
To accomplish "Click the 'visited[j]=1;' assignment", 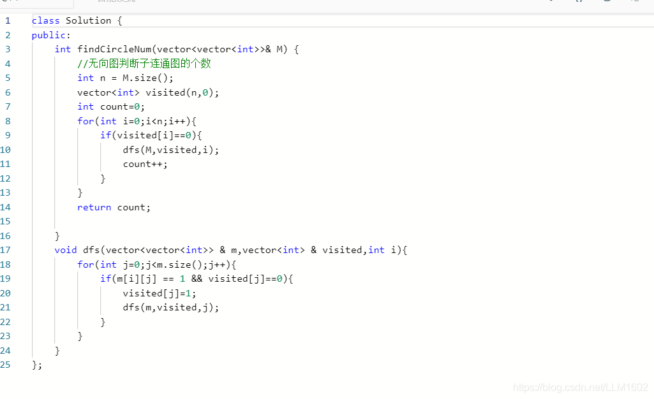I will point(160,293).
